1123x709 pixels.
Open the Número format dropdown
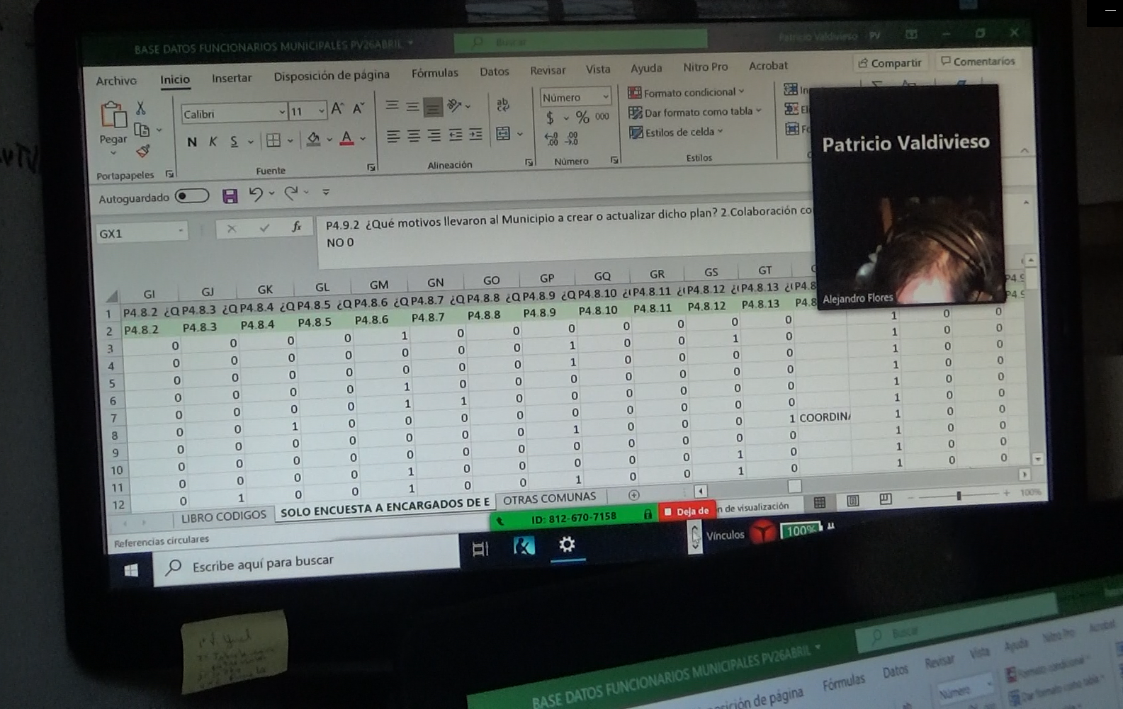(x=606, y=96)
